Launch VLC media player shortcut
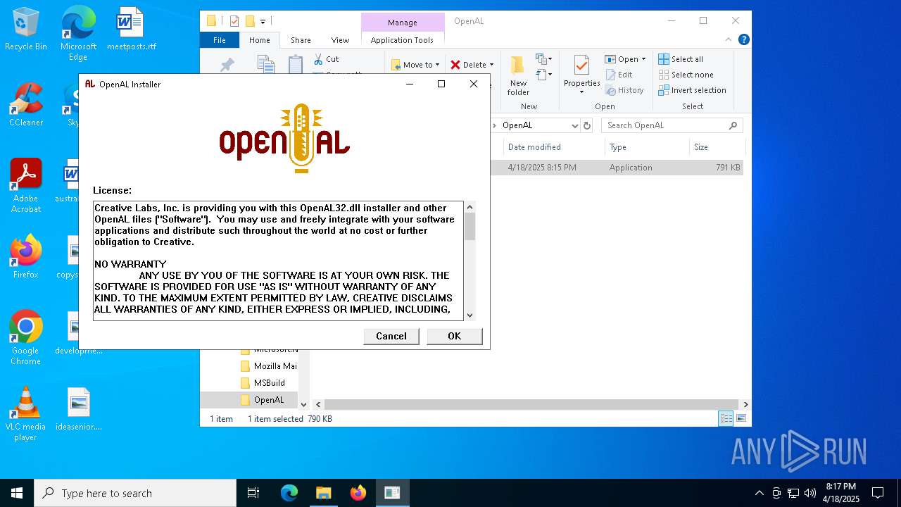Viewport: 901px width, 507px height. click(x=25, y=414)
